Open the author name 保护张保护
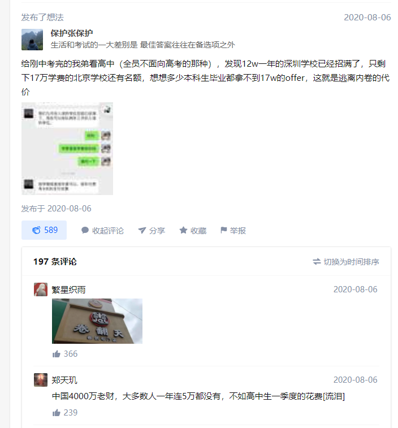The width and height of the screenshot is (398, 428). [72, 33]
